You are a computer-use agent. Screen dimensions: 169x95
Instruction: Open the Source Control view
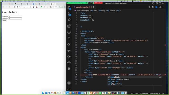[69, 14]
